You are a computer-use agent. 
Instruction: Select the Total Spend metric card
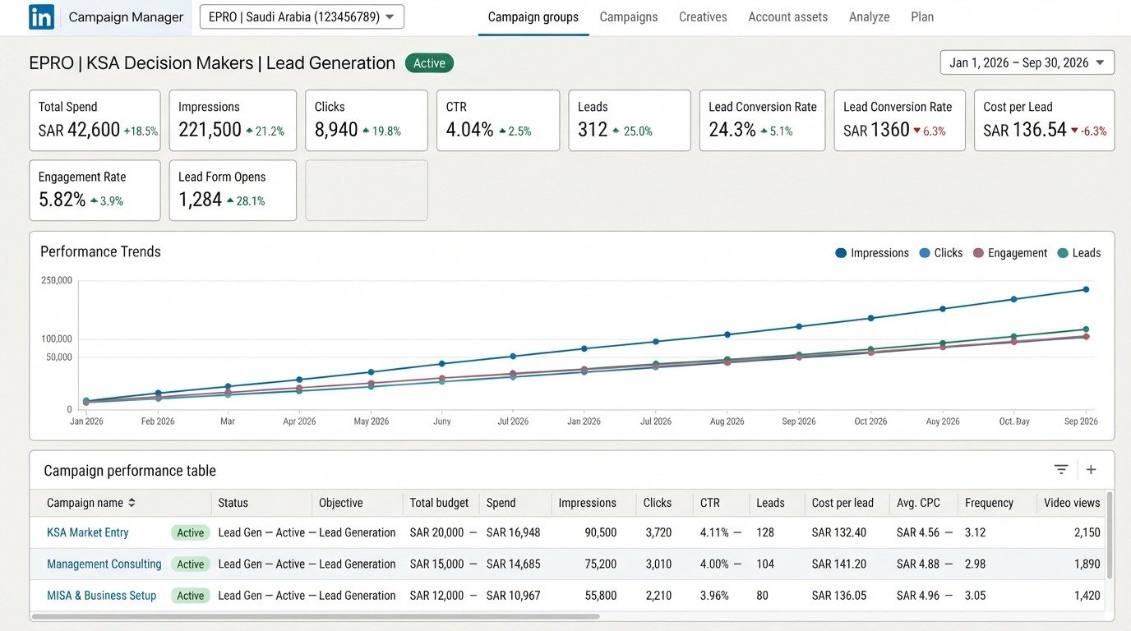(95, 120)
